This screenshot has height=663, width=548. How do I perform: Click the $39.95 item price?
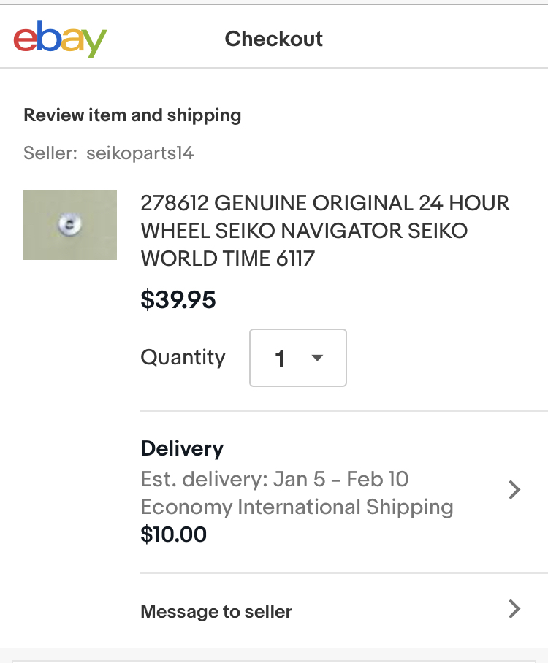[x=178, y=299]
